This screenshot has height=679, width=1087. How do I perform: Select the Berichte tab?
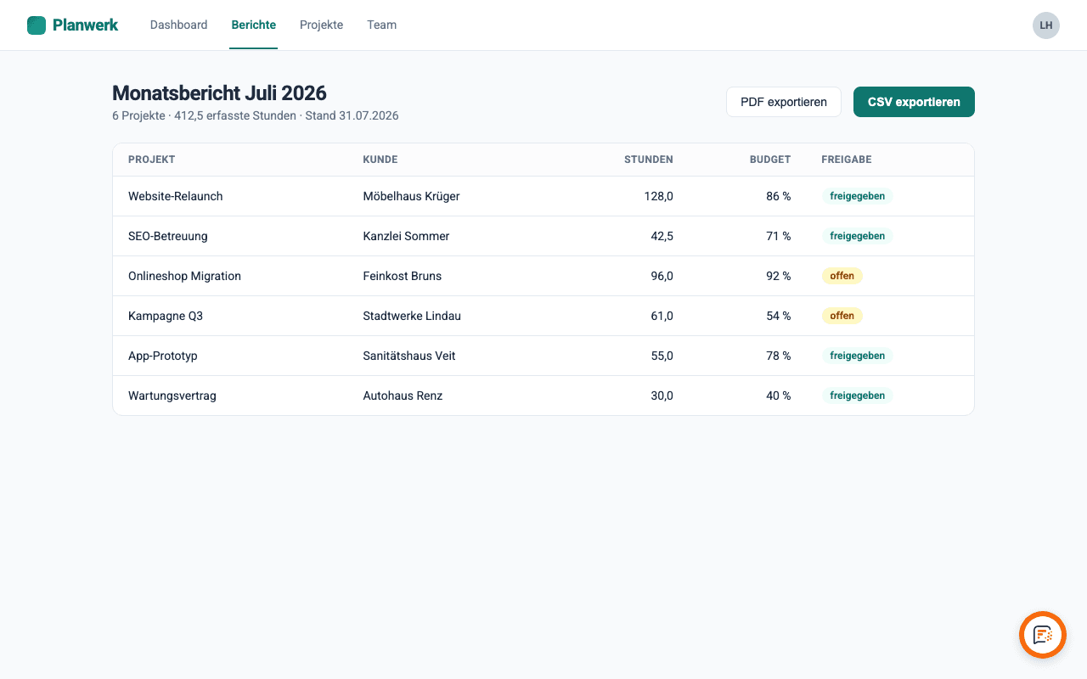point(253,25)
